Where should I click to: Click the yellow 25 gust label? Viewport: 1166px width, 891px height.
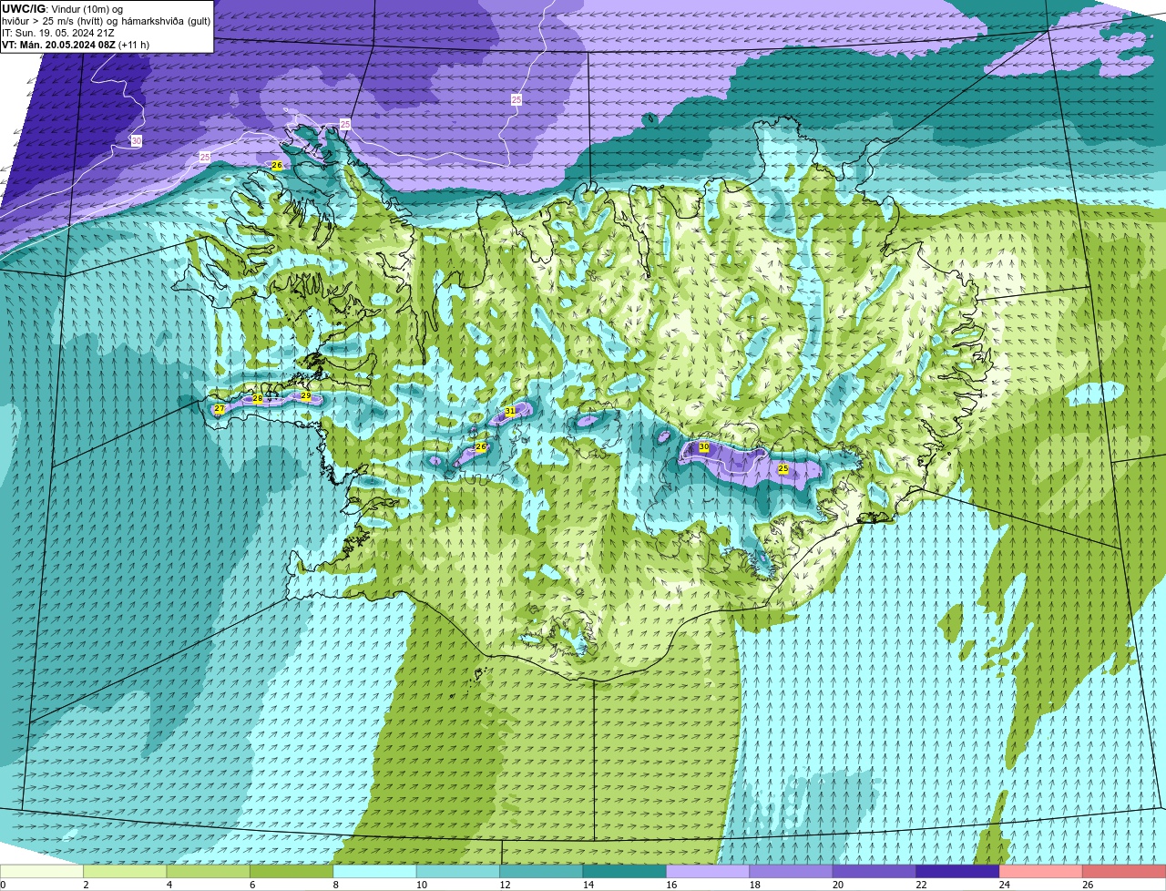[x=783, y=468]
